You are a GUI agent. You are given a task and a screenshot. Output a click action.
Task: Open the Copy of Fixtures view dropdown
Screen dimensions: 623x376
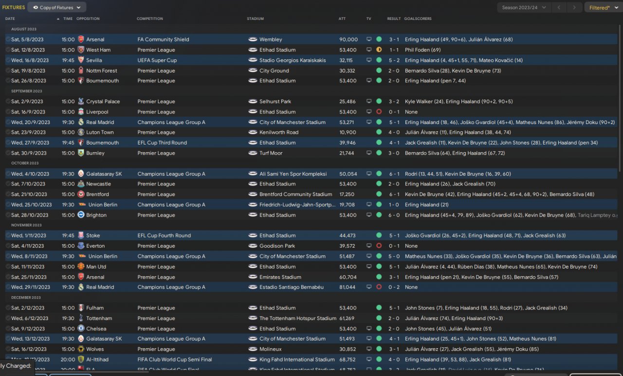[57, 7]
